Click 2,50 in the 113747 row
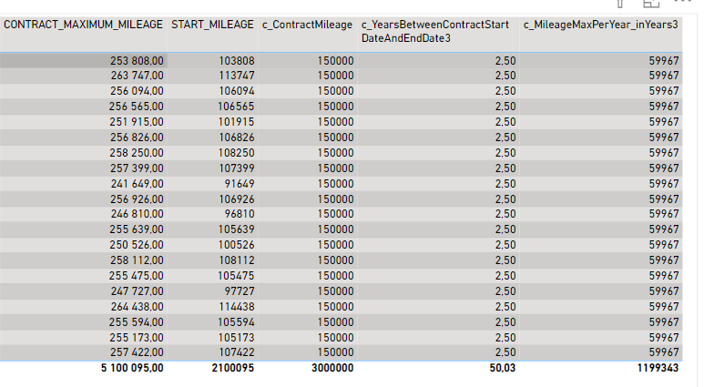This screenshot has height=387, width=704. (505, 76)
